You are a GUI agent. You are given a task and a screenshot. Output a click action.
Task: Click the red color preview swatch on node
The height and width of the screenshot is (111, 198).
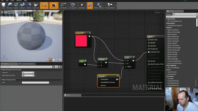coord(81,41)
